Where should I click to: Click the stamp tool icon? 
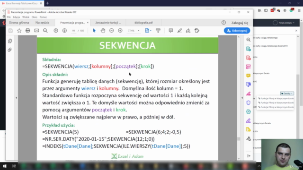pyautogui.click(x=197, y=31)
